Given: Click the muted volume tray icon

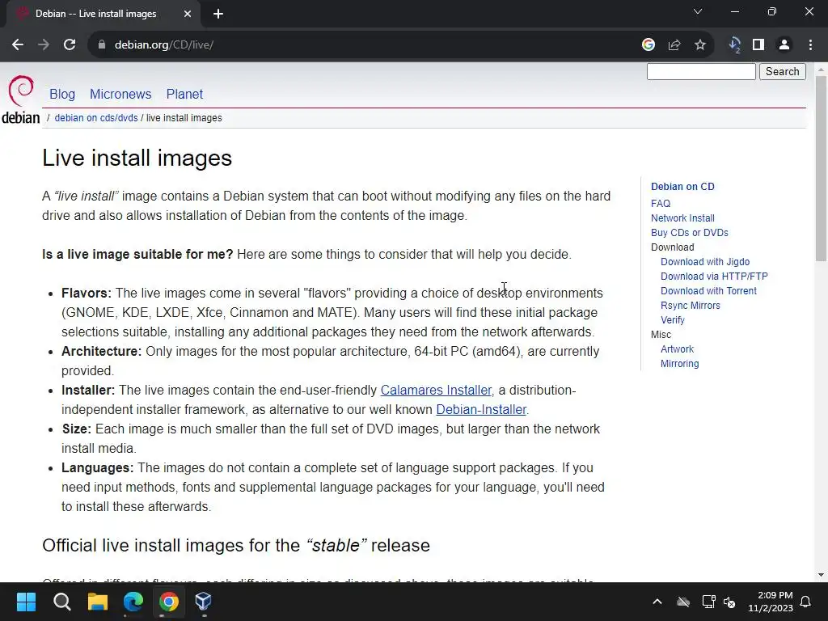Looking at the screenshot, I should (x=729, y=602).
